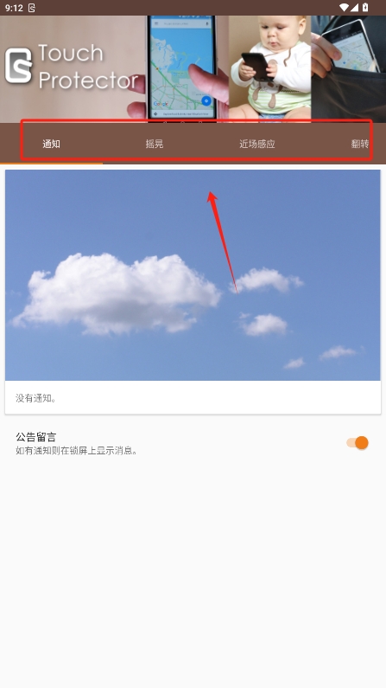Open the 近场感应 tab

coord(257,144)
